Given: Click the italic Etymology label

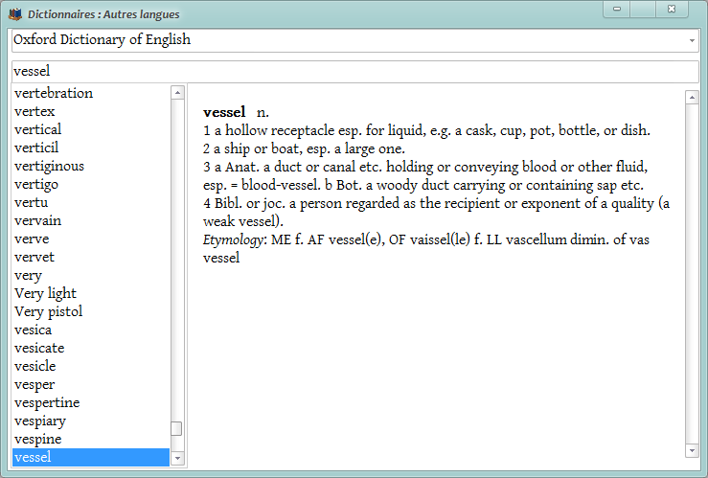Looking at the screenshot, I should coord(233,239).
